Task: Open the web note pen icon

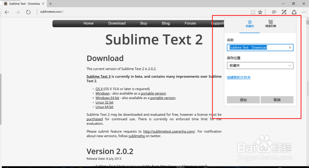Action: point(284,12)
